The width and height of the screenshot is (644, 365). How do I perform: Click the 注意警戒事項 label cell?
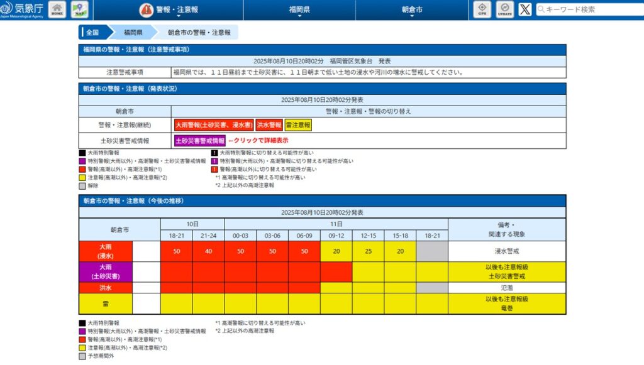coord(125,73)
